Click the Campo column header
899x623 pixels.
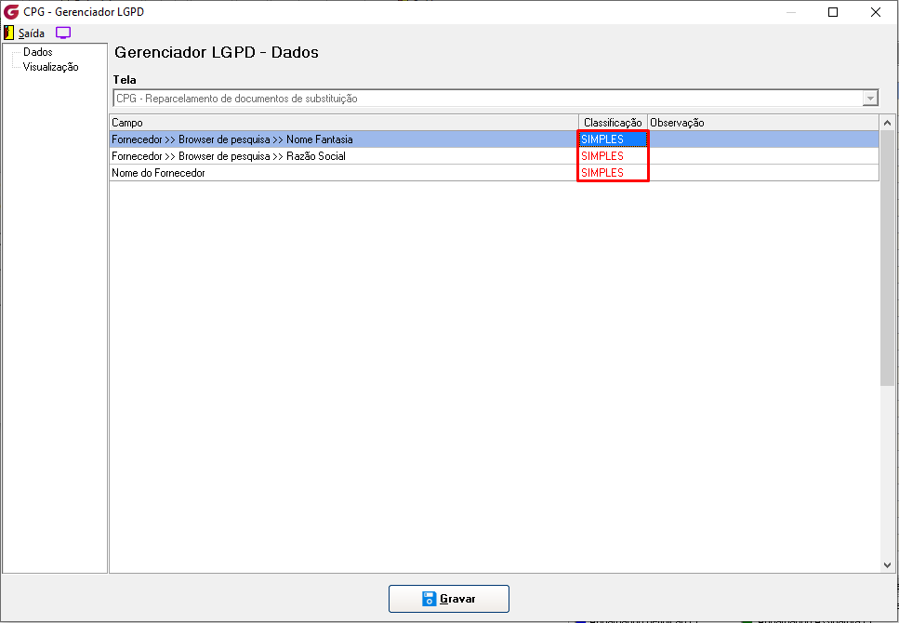(344, 123)
